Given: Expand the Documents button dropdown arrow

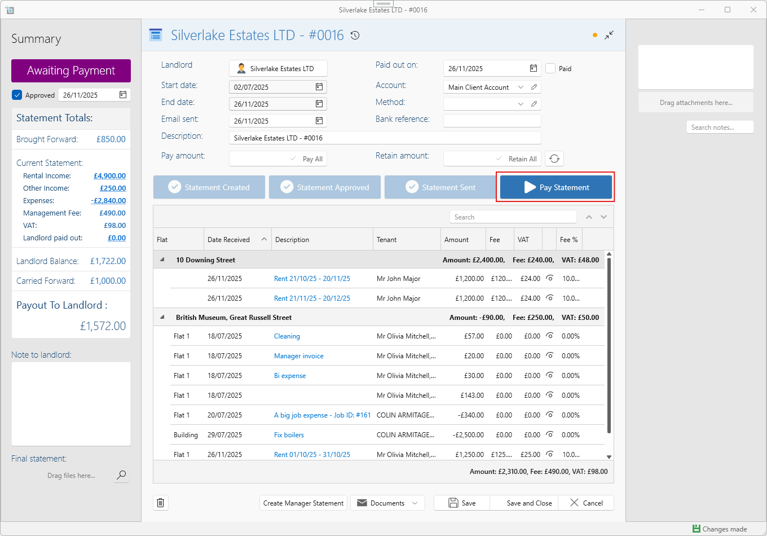Looking at the screenshot, I should pyautogui.click(x=416, y=503).
